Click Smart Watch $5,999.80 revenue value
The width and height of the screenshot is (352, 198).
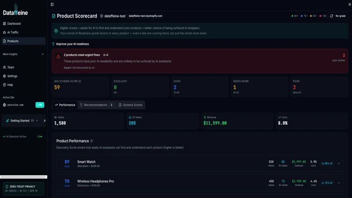(x=299, y=162)
